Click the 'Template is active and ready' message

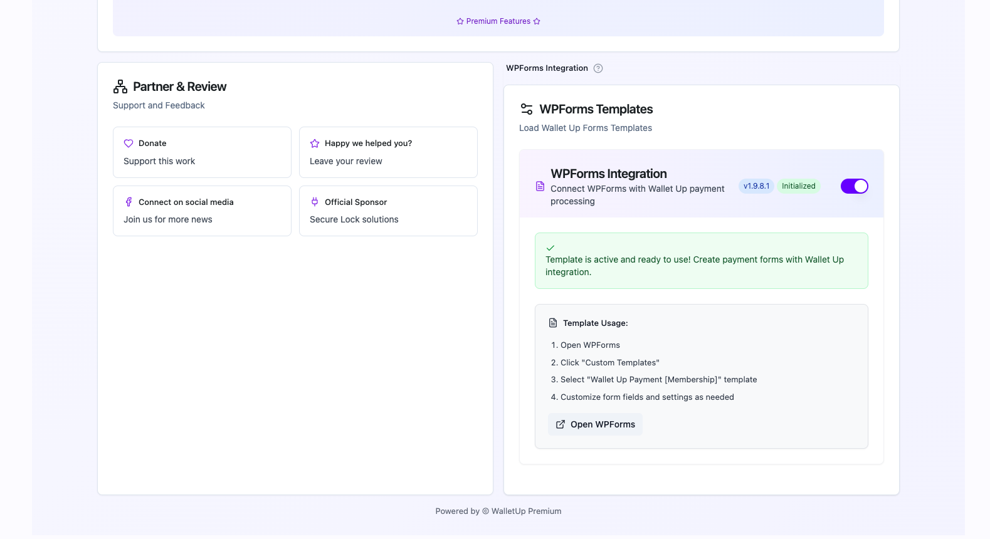(695, 266)
